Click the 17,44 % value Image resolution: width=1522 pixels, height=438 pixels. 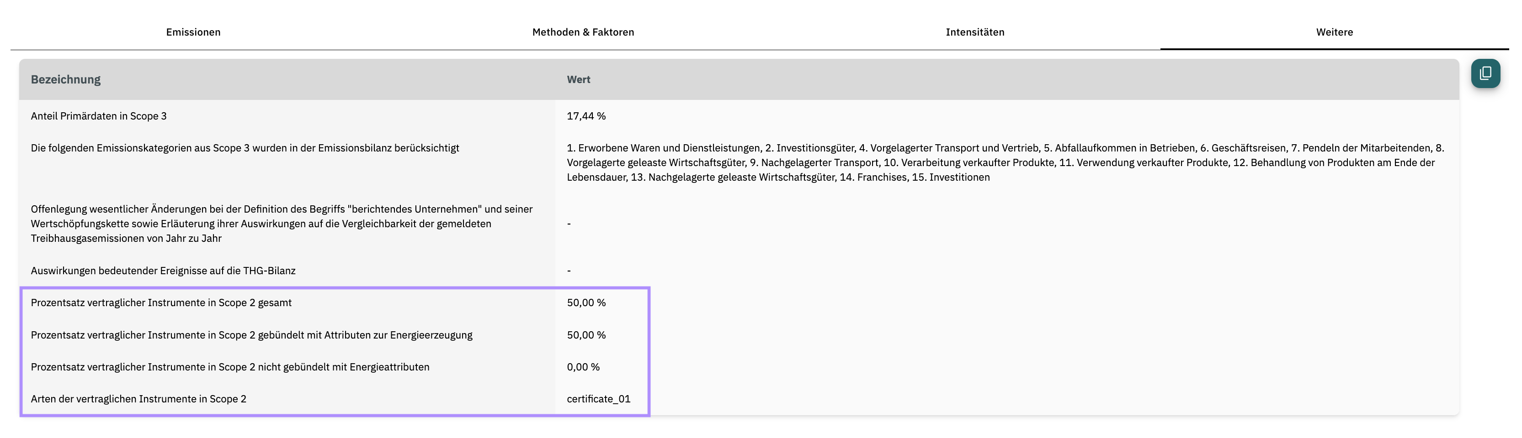586,116
